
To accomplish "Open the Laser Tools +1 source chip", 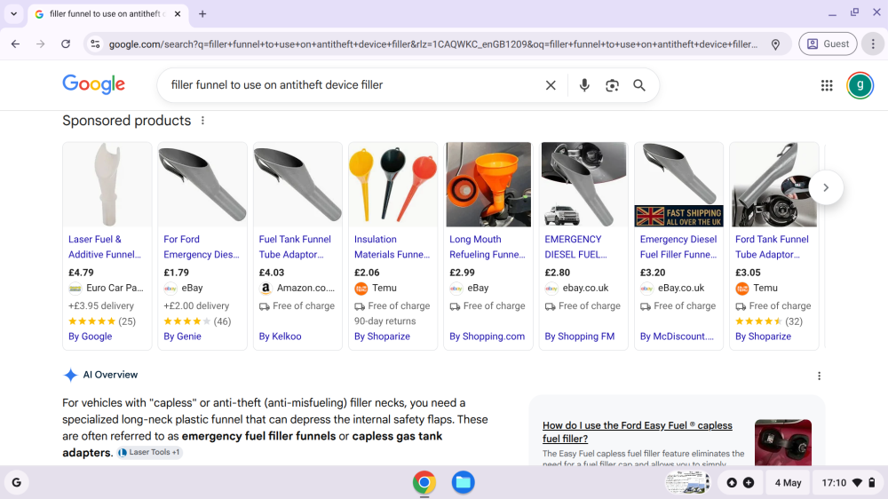I will pyautogui.click(x=149, y=452).
